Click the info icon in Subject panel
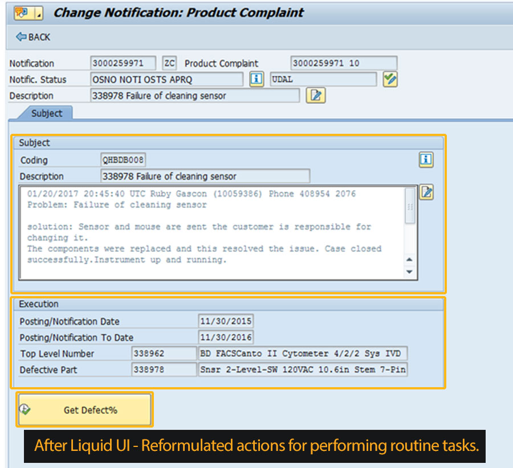 coord(425,160)
